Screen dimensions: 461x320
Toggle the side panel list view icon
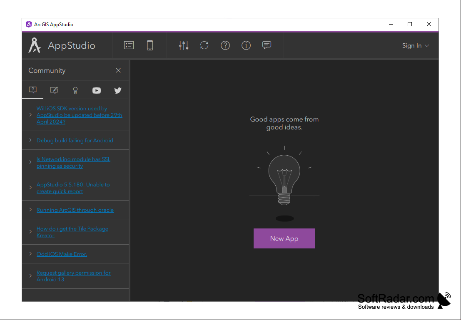click(129, 45)
